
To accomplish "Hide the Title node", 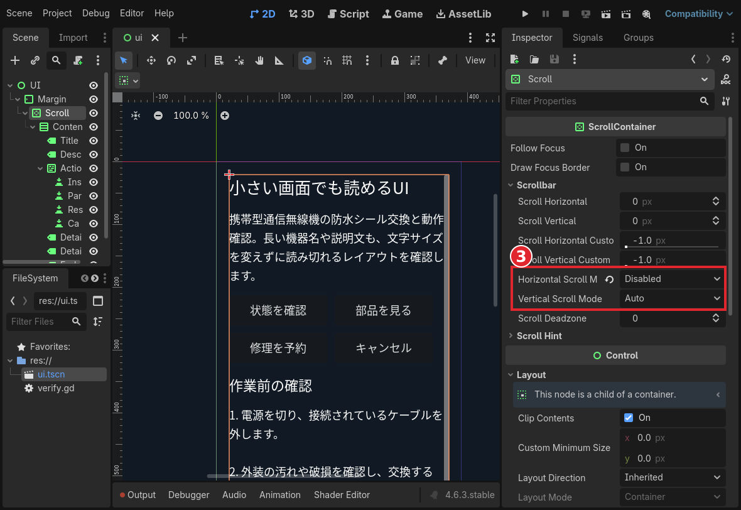I will coord(94,141).
